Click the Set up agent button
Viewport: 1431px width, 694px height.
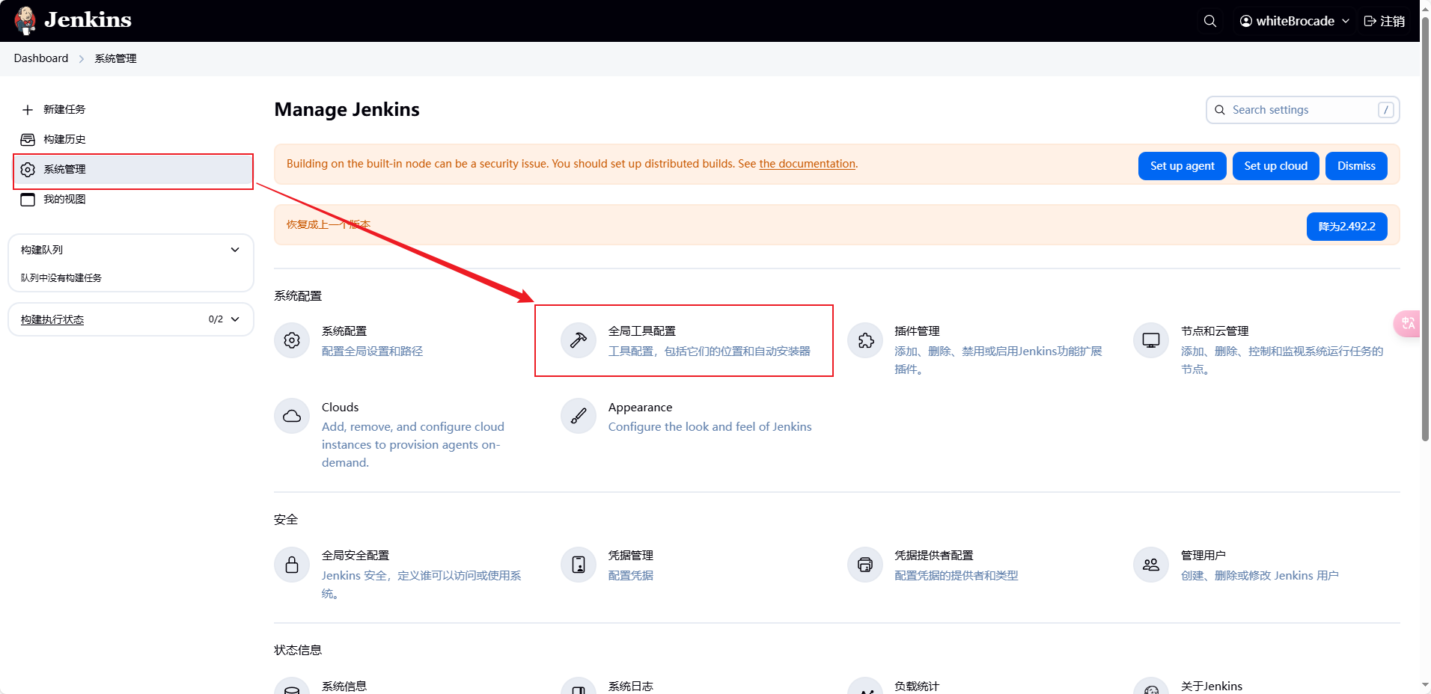[1183, 166]
